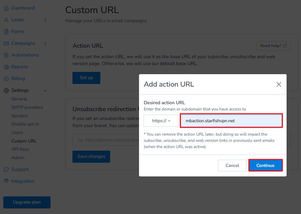Click the Integration diamond icon

(x=6, y=181)
